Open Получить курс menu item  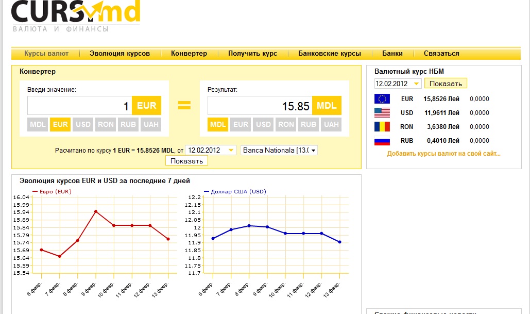click(x=252, y=54)
